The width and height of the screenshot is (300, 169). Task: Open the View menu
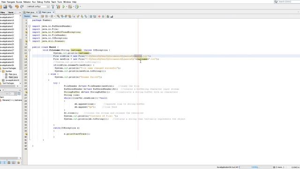pos(3,2)
